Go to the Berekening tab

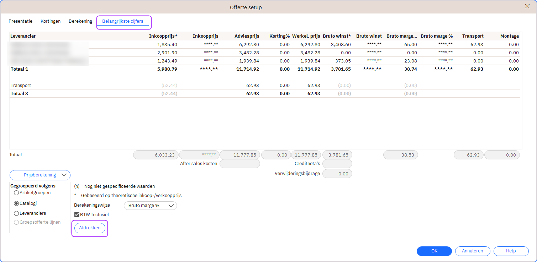point(80,21)
